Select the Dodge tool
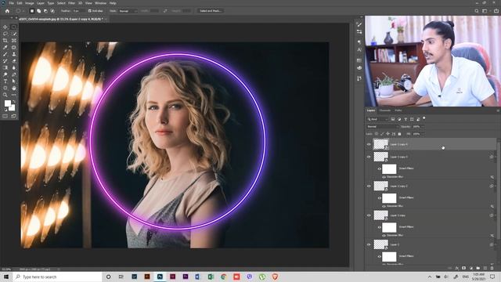Viewport: 501px width, 282px height. click(5, 74)
